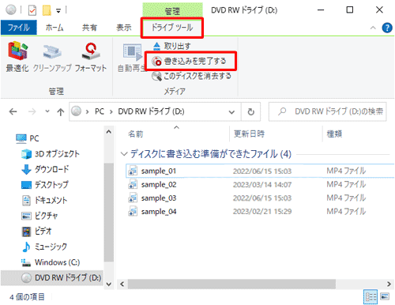The height and width of the screenshot is (305, 395).
Task: Collapse the ディスクに書き込む準備ができたファイル group
Action: pyautogui.click(x=124, y=154)
